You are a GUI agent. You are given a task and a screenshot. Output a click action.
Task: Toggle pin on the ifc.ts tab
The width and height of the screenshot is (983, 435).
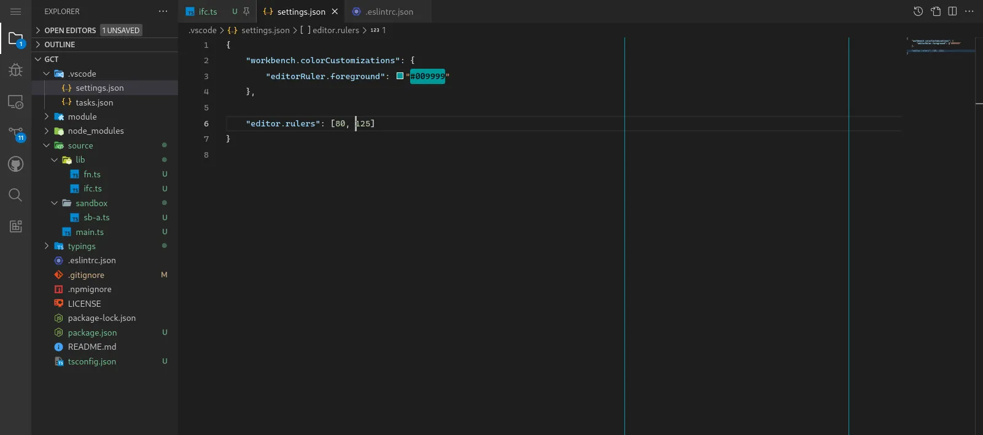[246, 11]
